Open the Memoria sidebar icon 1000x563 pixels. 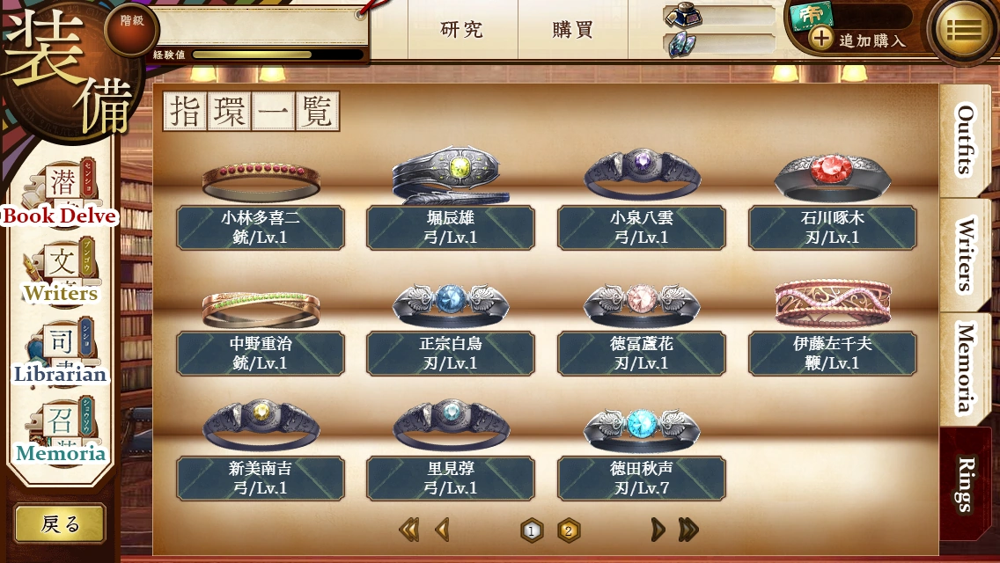[x=62, y=432]
